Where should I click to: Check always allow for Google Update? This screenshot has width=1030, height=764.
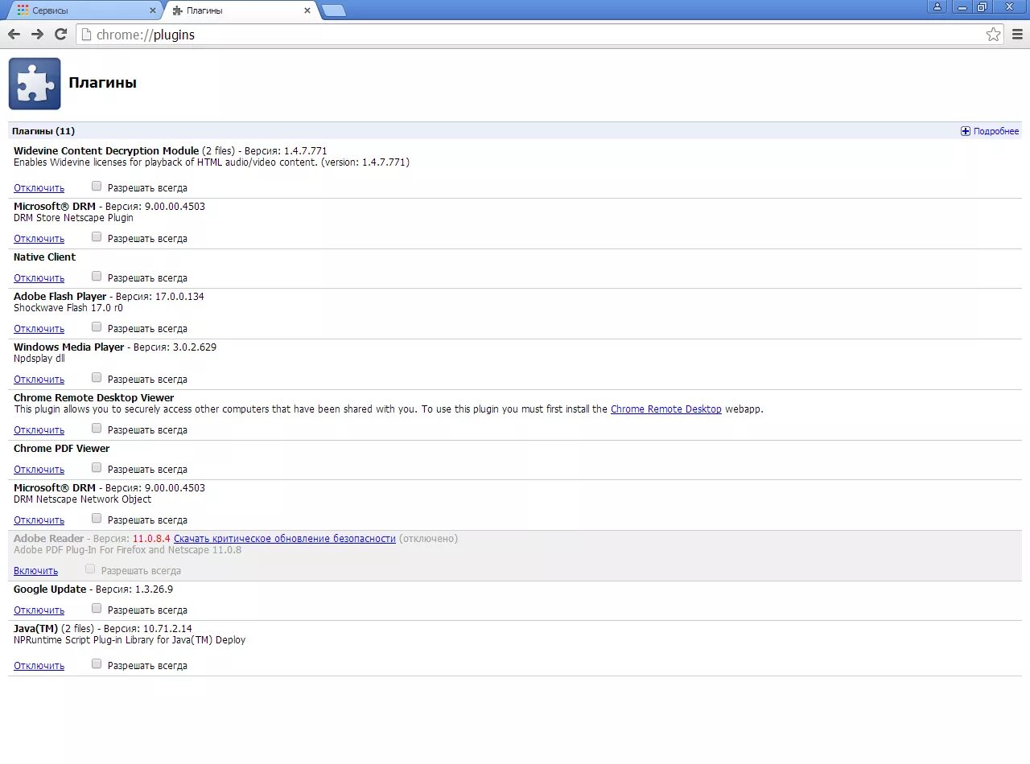click(x=97, y=608)
